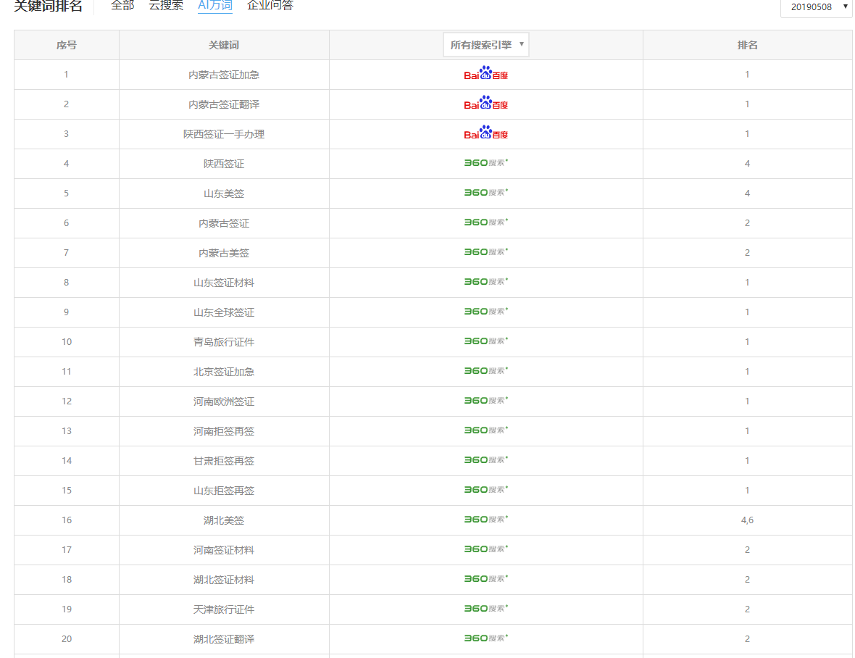The image size is (855, 658).
Task: Click the 360搜索 logo for 山东拒签再签
Action: tap(486, 490)
